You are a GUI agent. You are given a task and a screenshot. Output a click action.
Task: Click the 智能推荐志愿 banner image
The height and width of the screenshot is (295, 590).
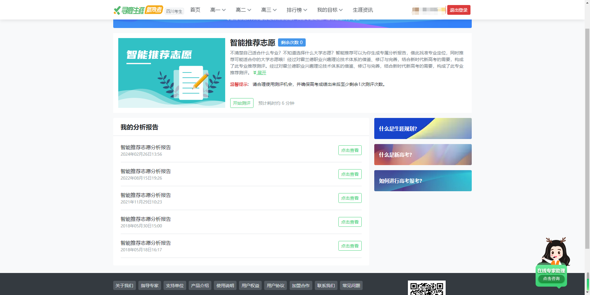coord(171,73)
